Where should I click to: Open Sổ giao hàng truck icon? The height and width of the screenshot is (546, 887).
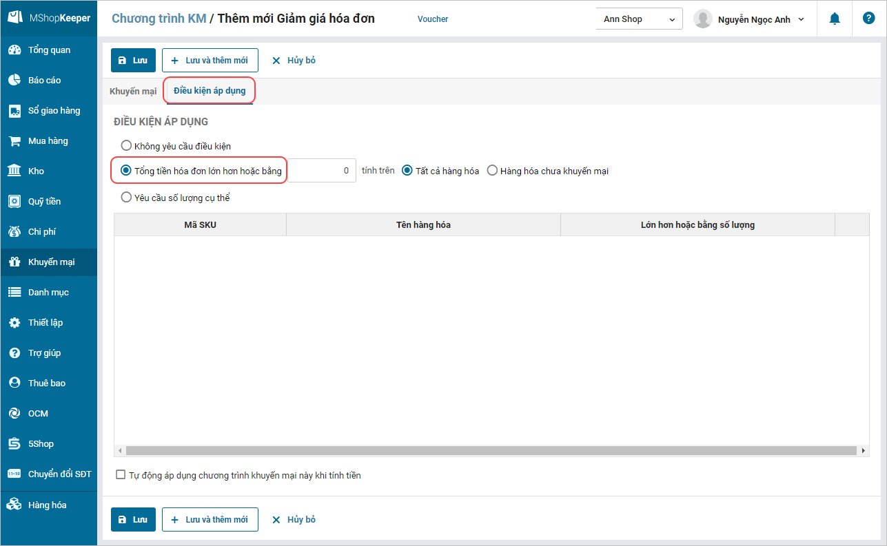pyautogui.click(x=14, y=111)
